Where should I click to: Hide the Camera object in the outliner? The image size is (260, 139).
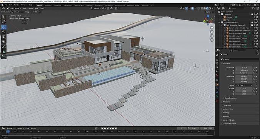255,17
